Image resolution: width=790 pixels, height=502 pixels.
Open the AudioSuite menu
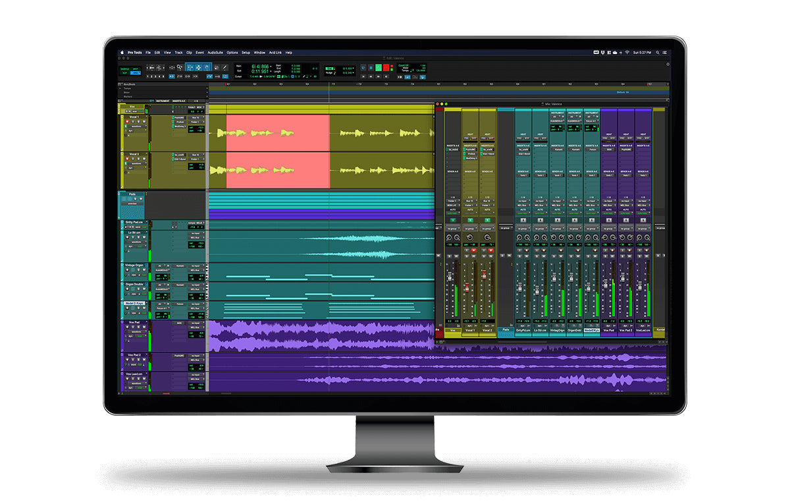[215, 53]
